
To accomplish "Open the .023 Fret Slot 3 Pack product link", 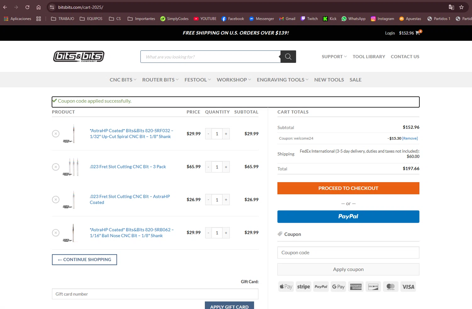I will [128, 167].
